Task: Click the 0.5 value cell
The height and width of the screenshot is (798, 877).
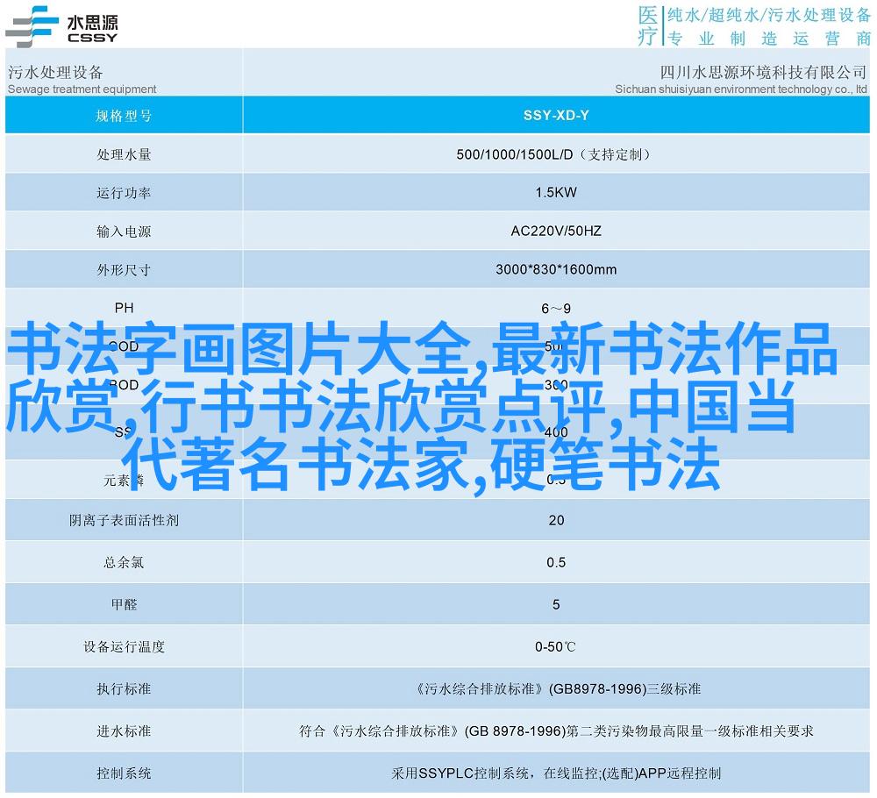Action: click(x=556, y=562)
